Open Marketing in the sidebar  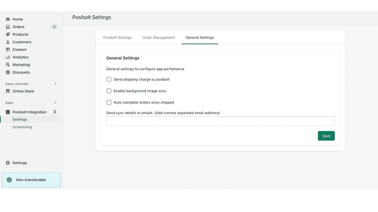click(x=21, y=65)
